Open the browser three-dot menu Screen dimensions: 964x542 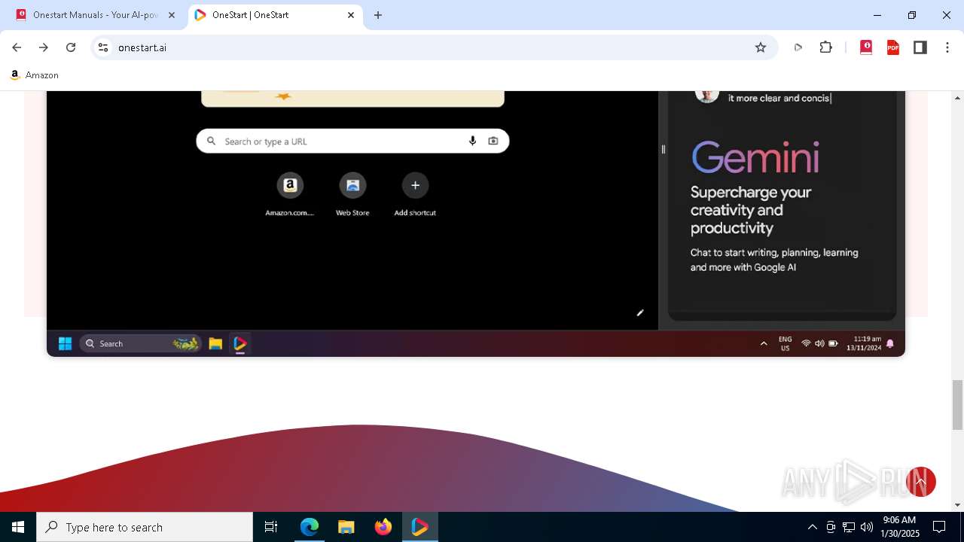coord(947,47)
